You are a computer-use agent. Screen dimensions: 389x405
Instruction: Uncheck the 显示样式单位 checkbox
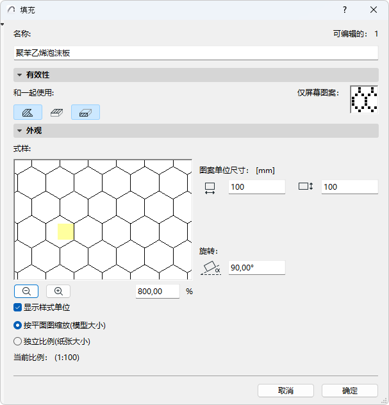pyautogui.click(x=18, y=308)
